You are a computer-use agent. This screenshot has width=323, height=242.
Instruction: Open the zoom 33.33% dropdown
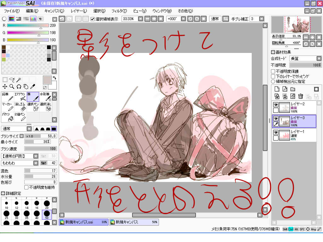(x=140, y=19)
